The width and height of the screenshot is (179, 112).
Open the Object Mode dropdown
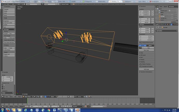[27, 97]
